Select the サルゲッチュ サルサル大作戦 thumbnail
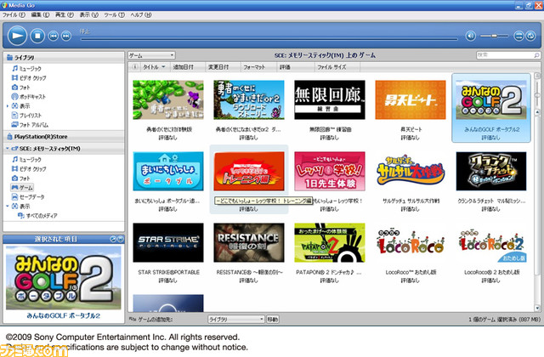This screenshot has width=544, height=357. click(411, 172)
